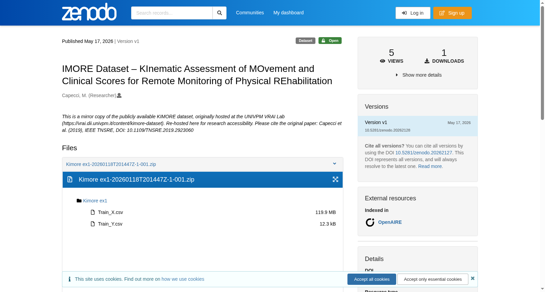The image size is (545, 292).
Task: Dismiss the cookie banner
Action: coord(473,278)
